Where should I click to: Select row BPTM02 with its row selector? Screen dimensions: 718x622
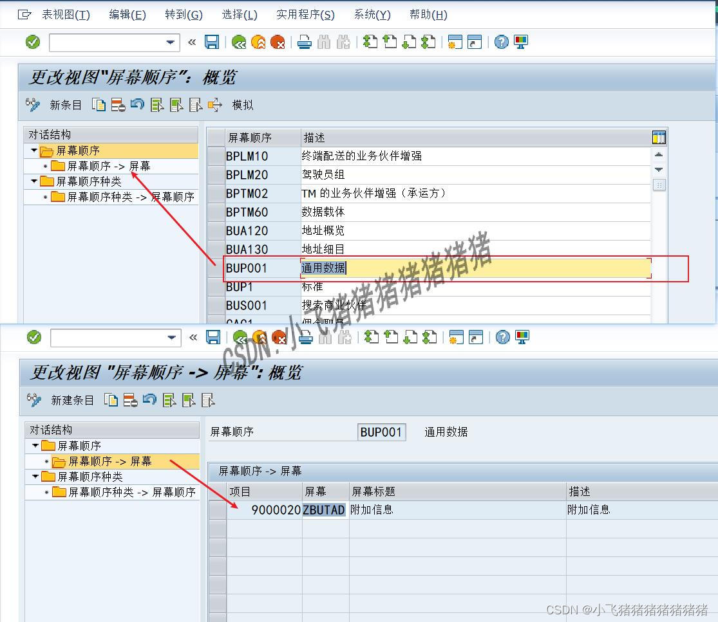pos(216,194)
